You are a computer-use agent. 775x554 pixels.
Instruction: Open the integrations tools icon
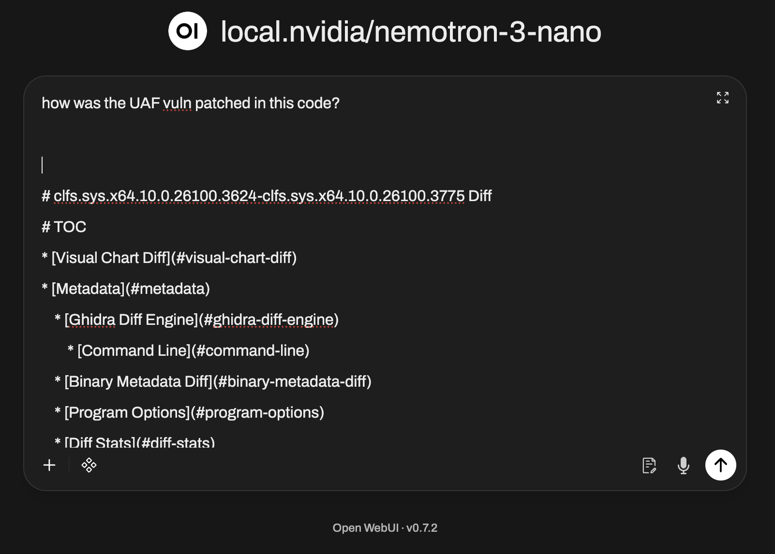coord(89,465)
